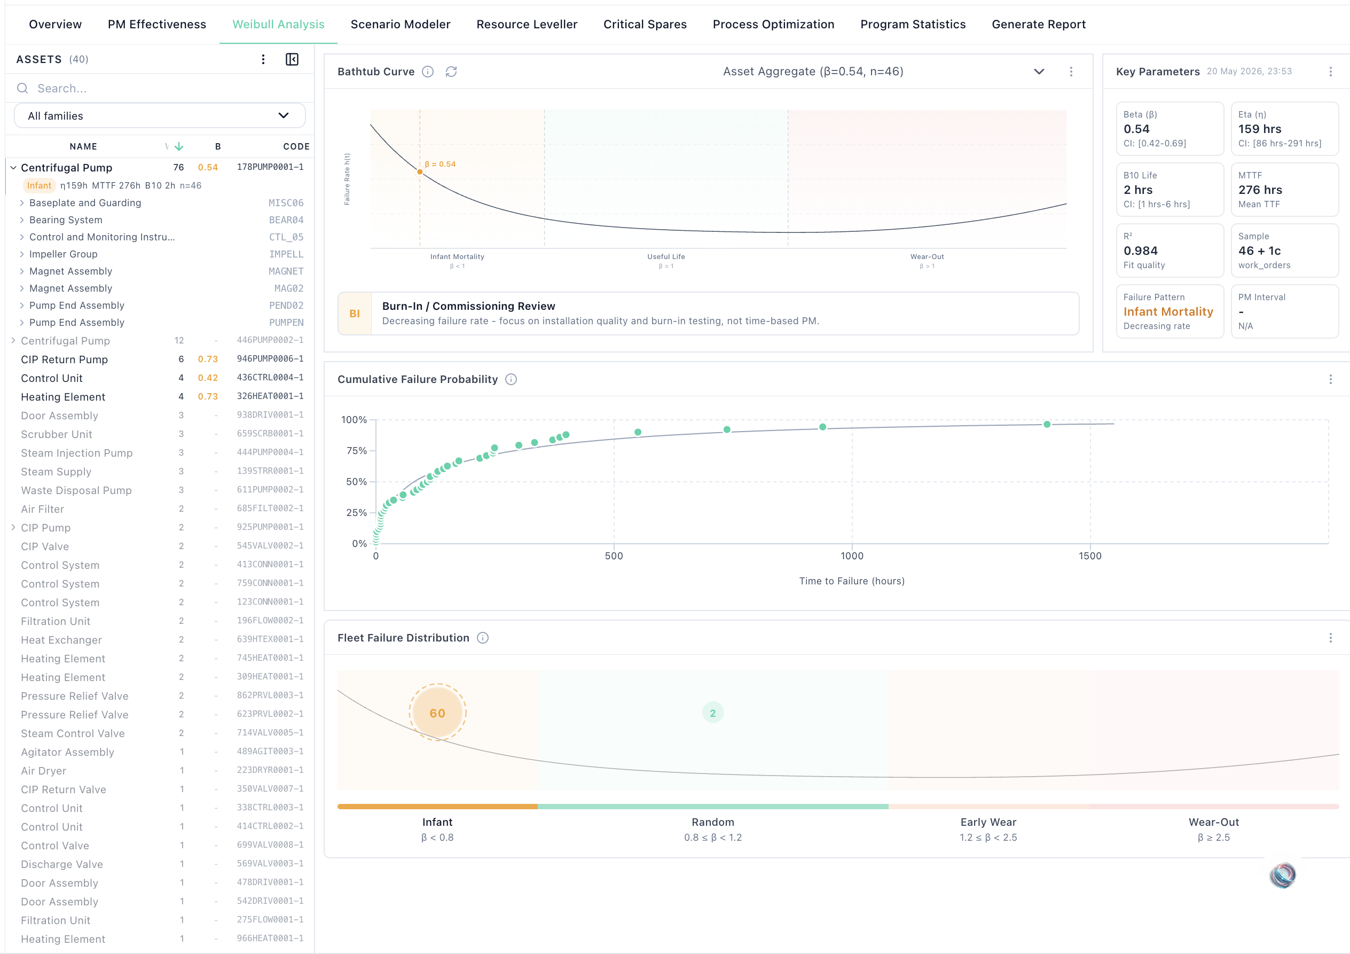Image resolution: width=1350 pixels, height=954 pixels.
Task: Open the Critical Spares tab
Action: [x=645, y=24]
